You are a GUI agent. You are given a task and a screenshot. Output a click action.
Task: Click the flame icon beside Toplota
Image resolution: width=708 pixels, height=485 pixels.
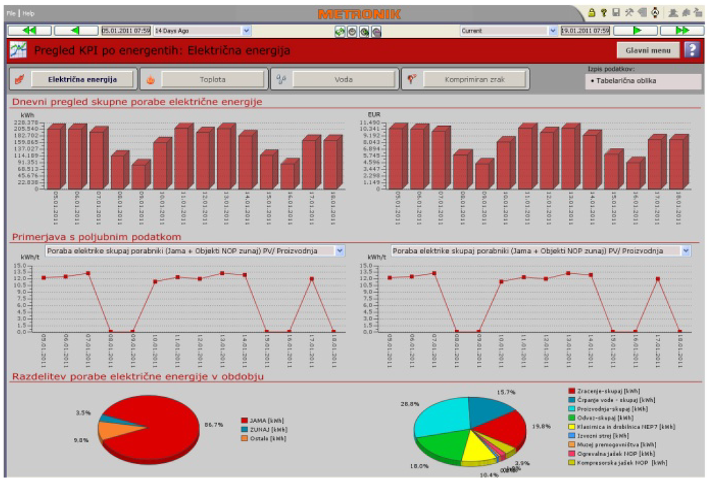(x=150, y=80)
